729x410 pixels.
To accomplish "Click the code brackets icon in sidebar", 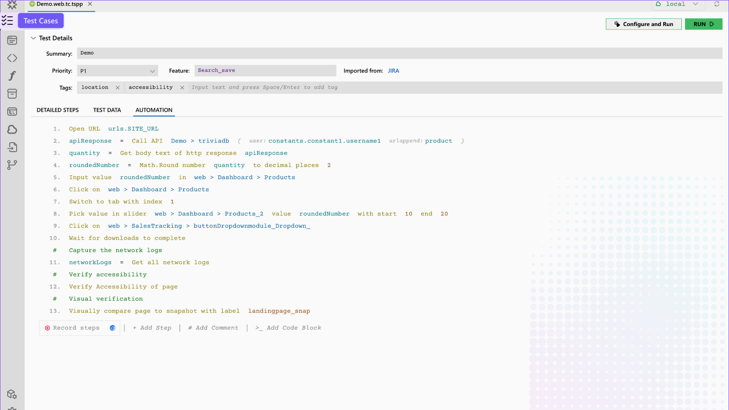I will click(12, 58).
